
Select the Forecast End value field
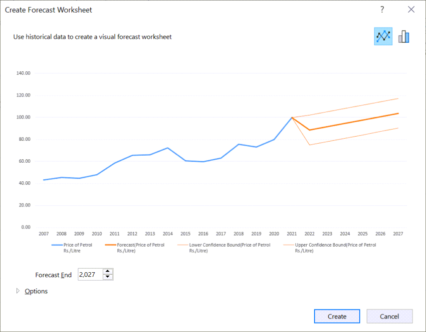(x=90, y=274)
